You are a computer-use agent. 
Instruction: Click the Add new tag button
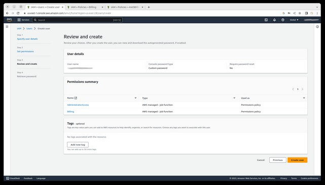pos(78,145)
